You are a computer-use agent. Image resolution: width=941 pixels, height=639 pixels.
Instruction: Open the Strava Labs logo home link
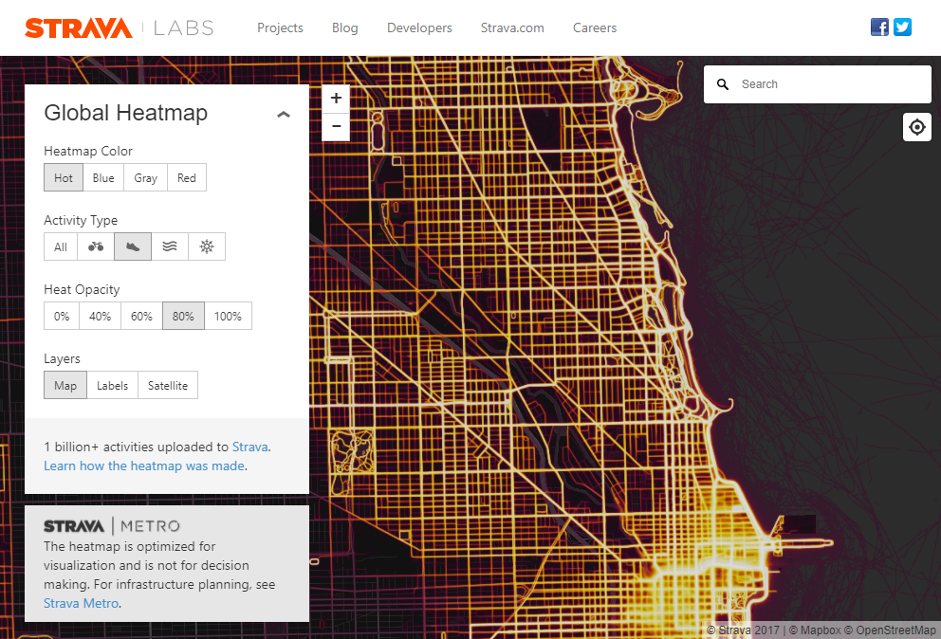click(119, 28)
